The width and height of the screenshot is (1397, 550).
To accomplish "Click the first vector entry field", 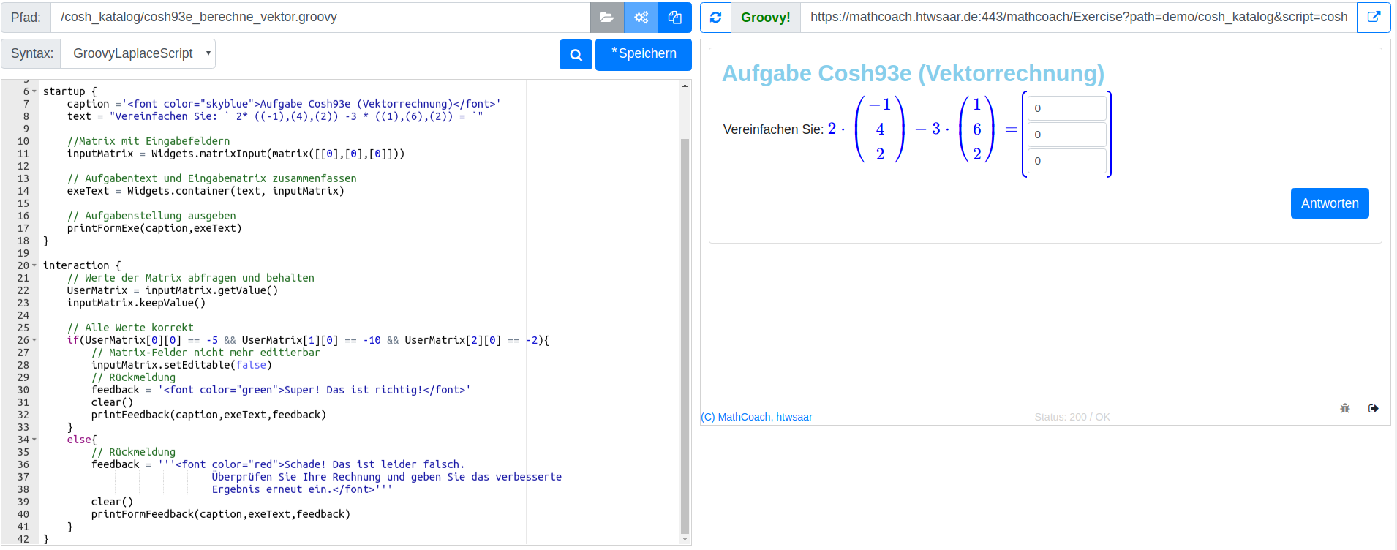I will [x=1066, y=108].
